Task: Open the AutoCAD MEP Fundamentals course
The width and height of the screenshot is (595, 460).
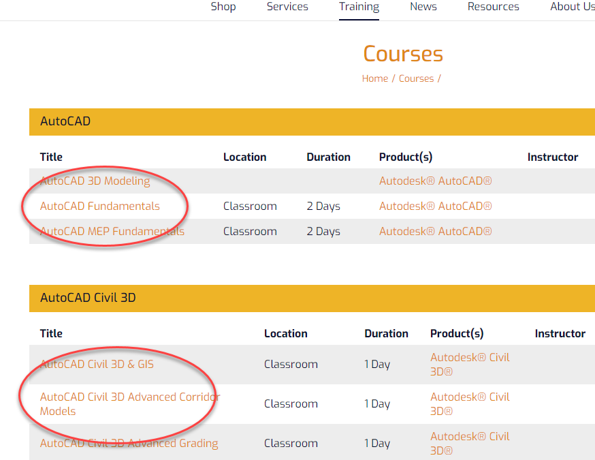Action: point(112,231)
